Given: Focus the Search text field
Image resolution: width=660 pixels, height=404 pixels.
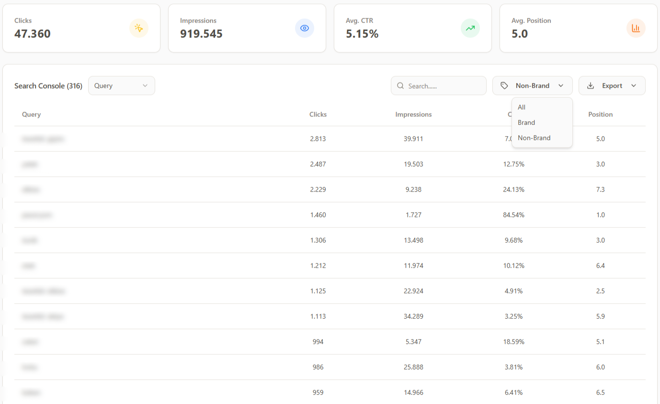Looking at the screenshot, I should click(443, 86).
